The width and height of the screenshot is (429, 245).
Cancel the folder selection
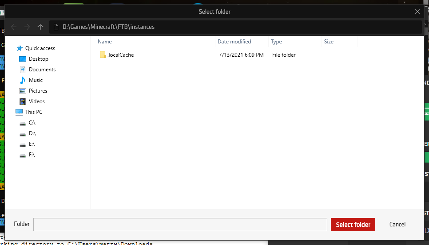(x=397, y=224)
